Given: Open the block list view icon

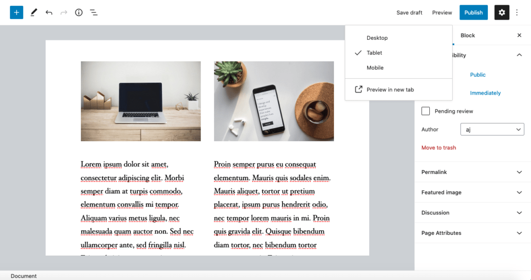Looking at the screenshot, I should click(x=93, y=12).
